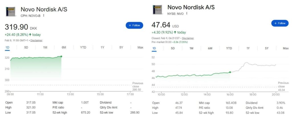This screenshot has width=292, height=118.
Task: Select 6M tab on USD chart
Action: (210, 48)
